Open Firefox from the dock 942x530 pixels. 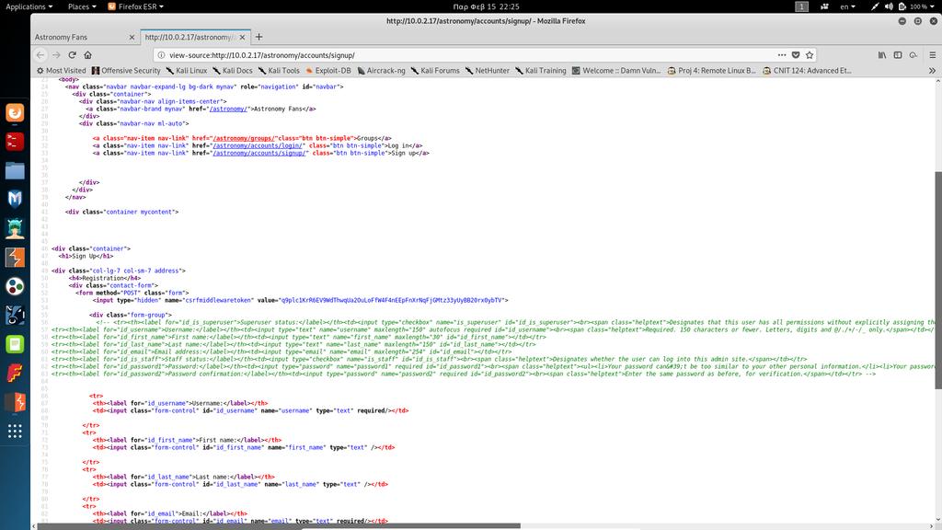click(x=15, y=112)
